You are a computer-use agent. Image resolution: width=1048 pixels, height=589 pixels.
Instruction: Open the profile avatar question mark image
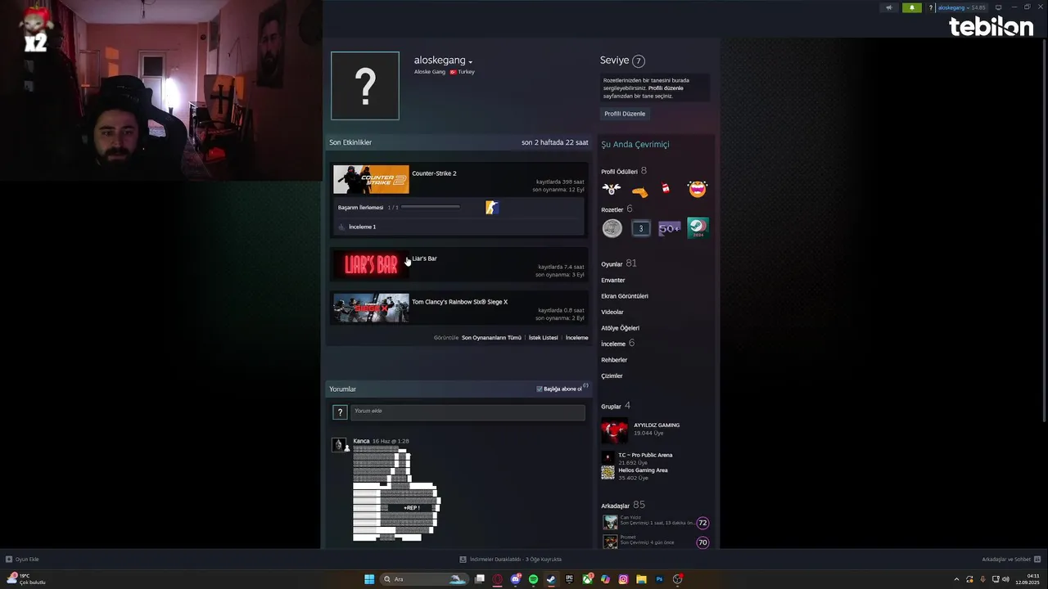(x=365, y=86)
